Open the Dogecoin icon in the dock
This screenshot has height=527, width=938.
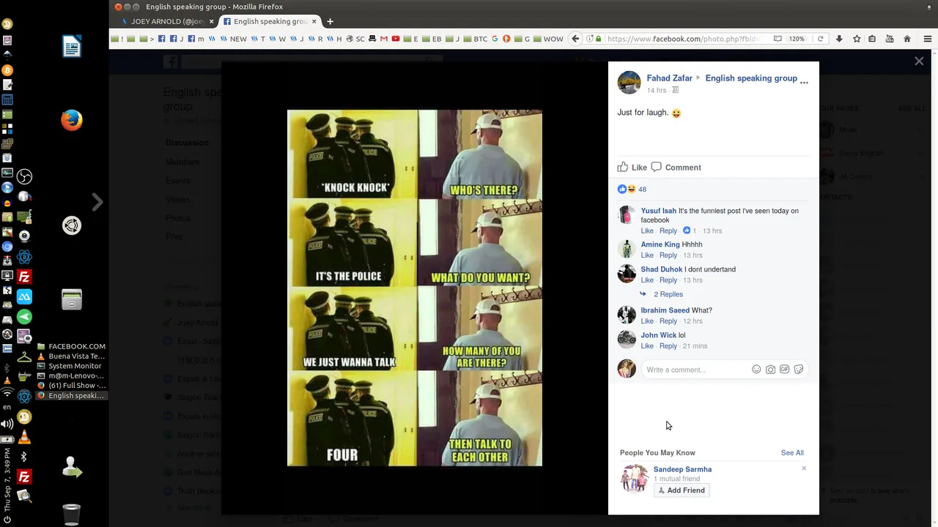click(24, 417)
